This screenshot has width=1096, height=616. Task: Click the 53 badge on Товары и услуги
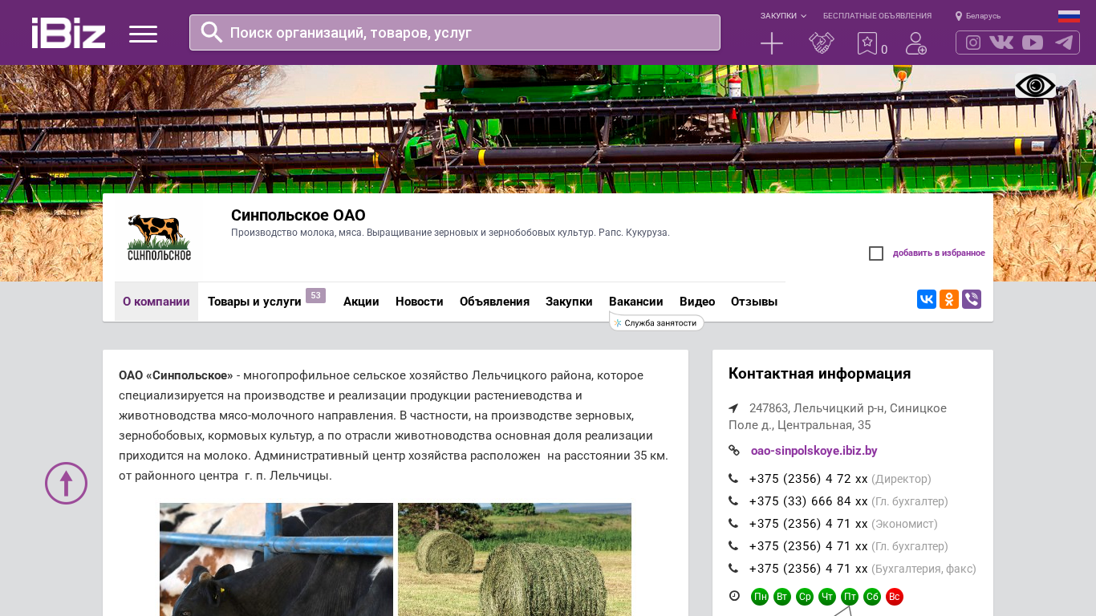315,296
